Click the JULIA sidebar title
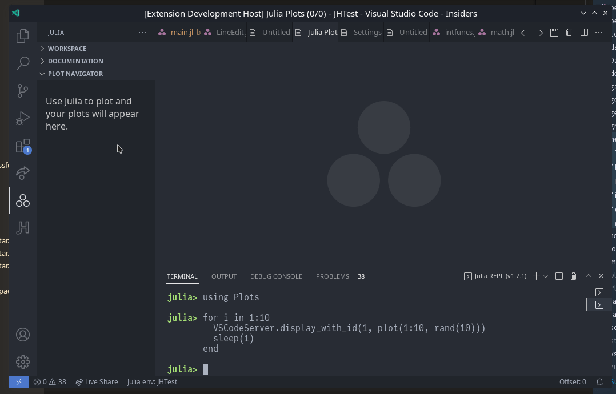 click(56, 33)
